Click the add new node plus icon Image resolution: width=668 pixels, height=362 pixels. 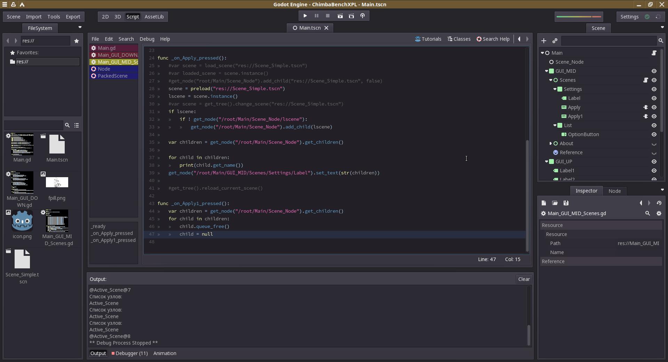tap(544, 41)
